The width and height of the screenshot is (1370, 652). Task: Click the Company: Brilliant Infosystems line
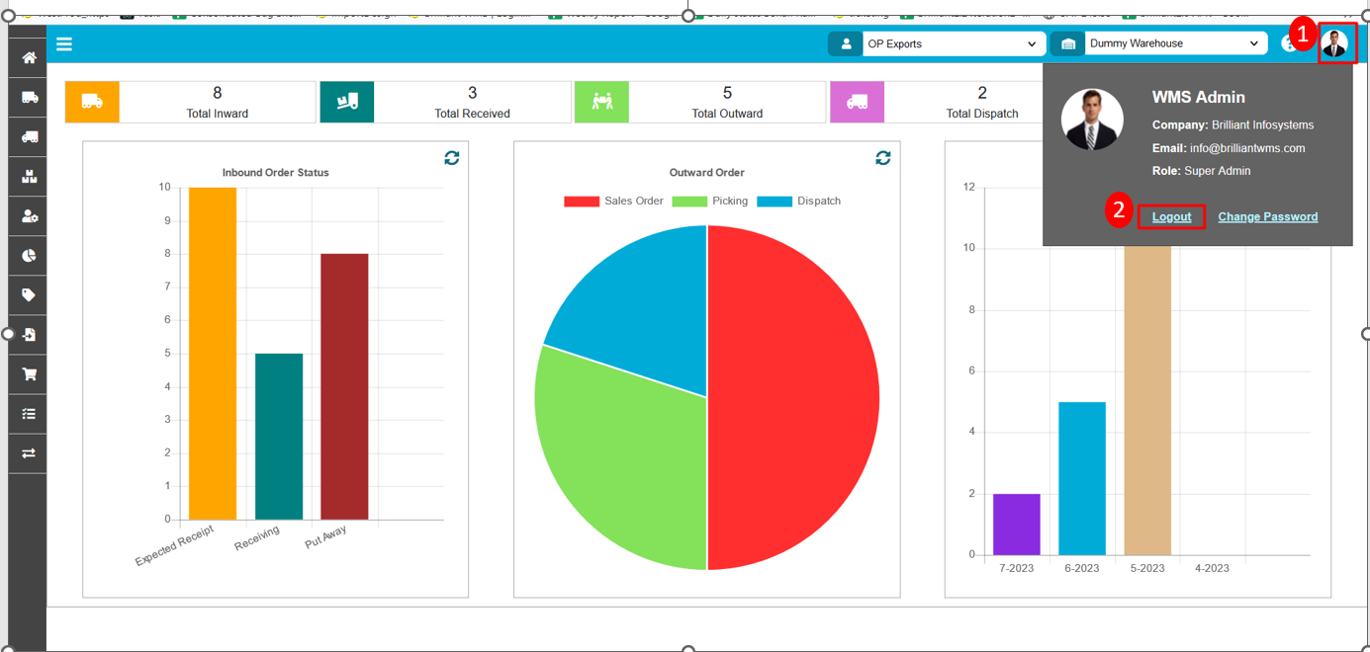click(1233, 125)
